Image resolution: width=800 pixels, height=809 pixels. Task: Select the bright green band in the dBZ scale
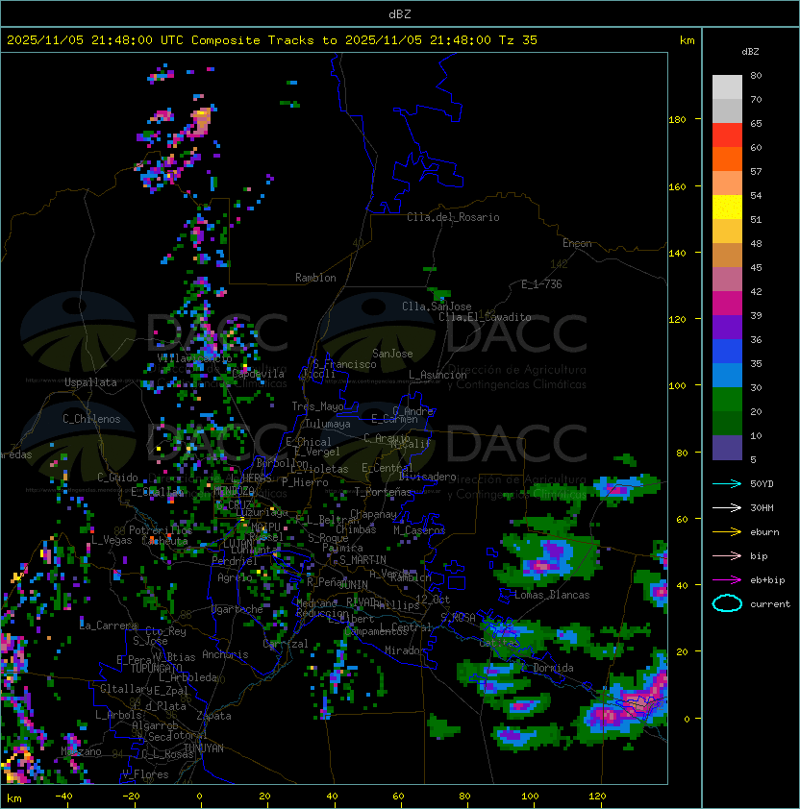point(727,400)
